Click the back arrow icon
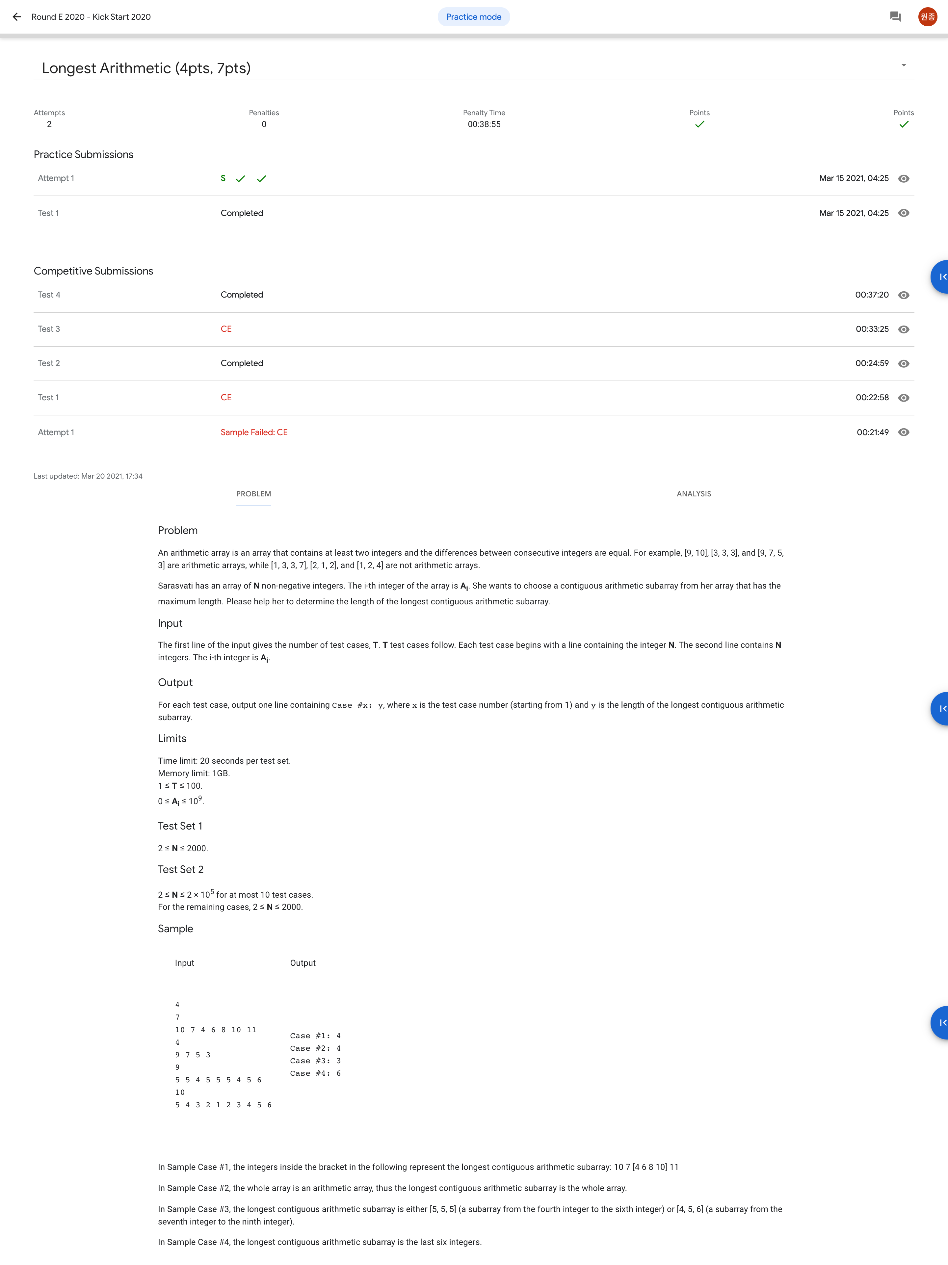 16,16
